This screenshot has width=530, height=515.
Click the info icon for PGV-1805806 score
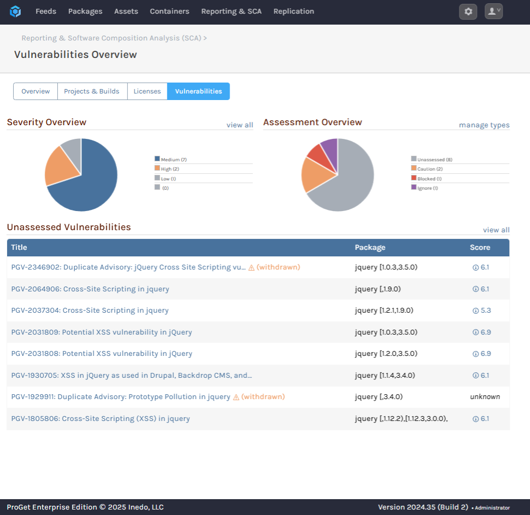tap(475, 419)
